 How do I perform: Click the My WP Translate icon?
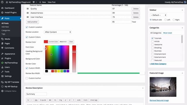pos(2,82)
